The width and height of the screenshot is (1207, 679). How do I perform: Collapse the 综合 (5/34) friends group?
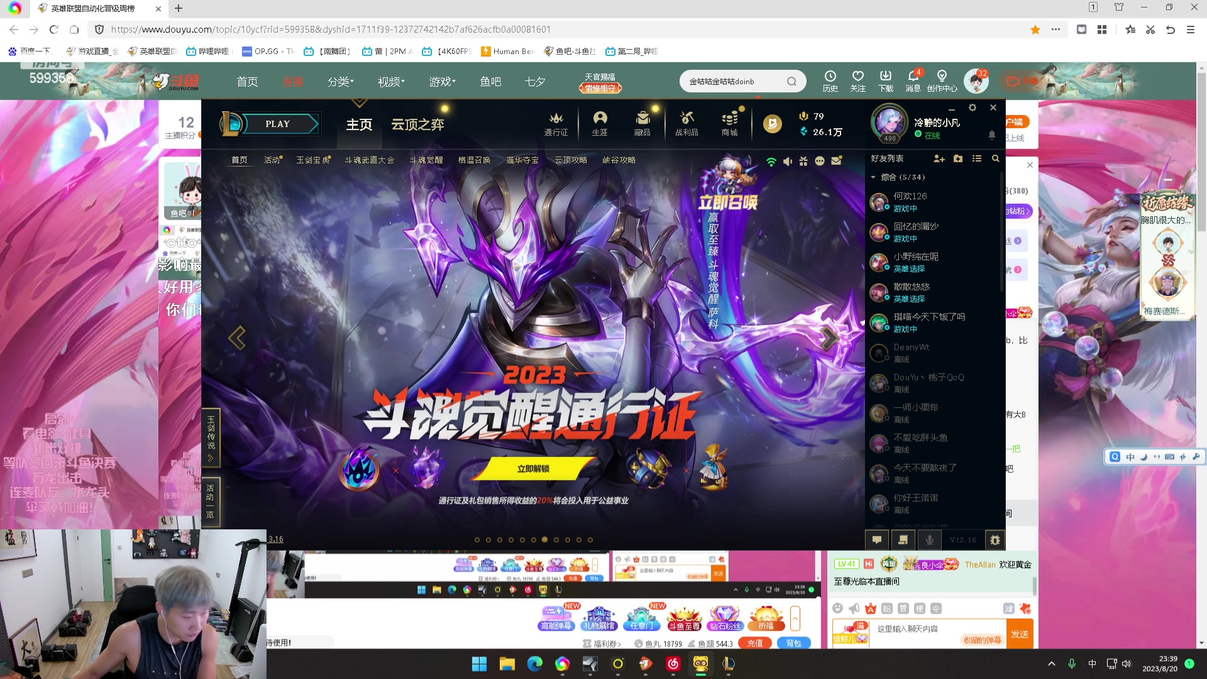[x=873, y=177]
